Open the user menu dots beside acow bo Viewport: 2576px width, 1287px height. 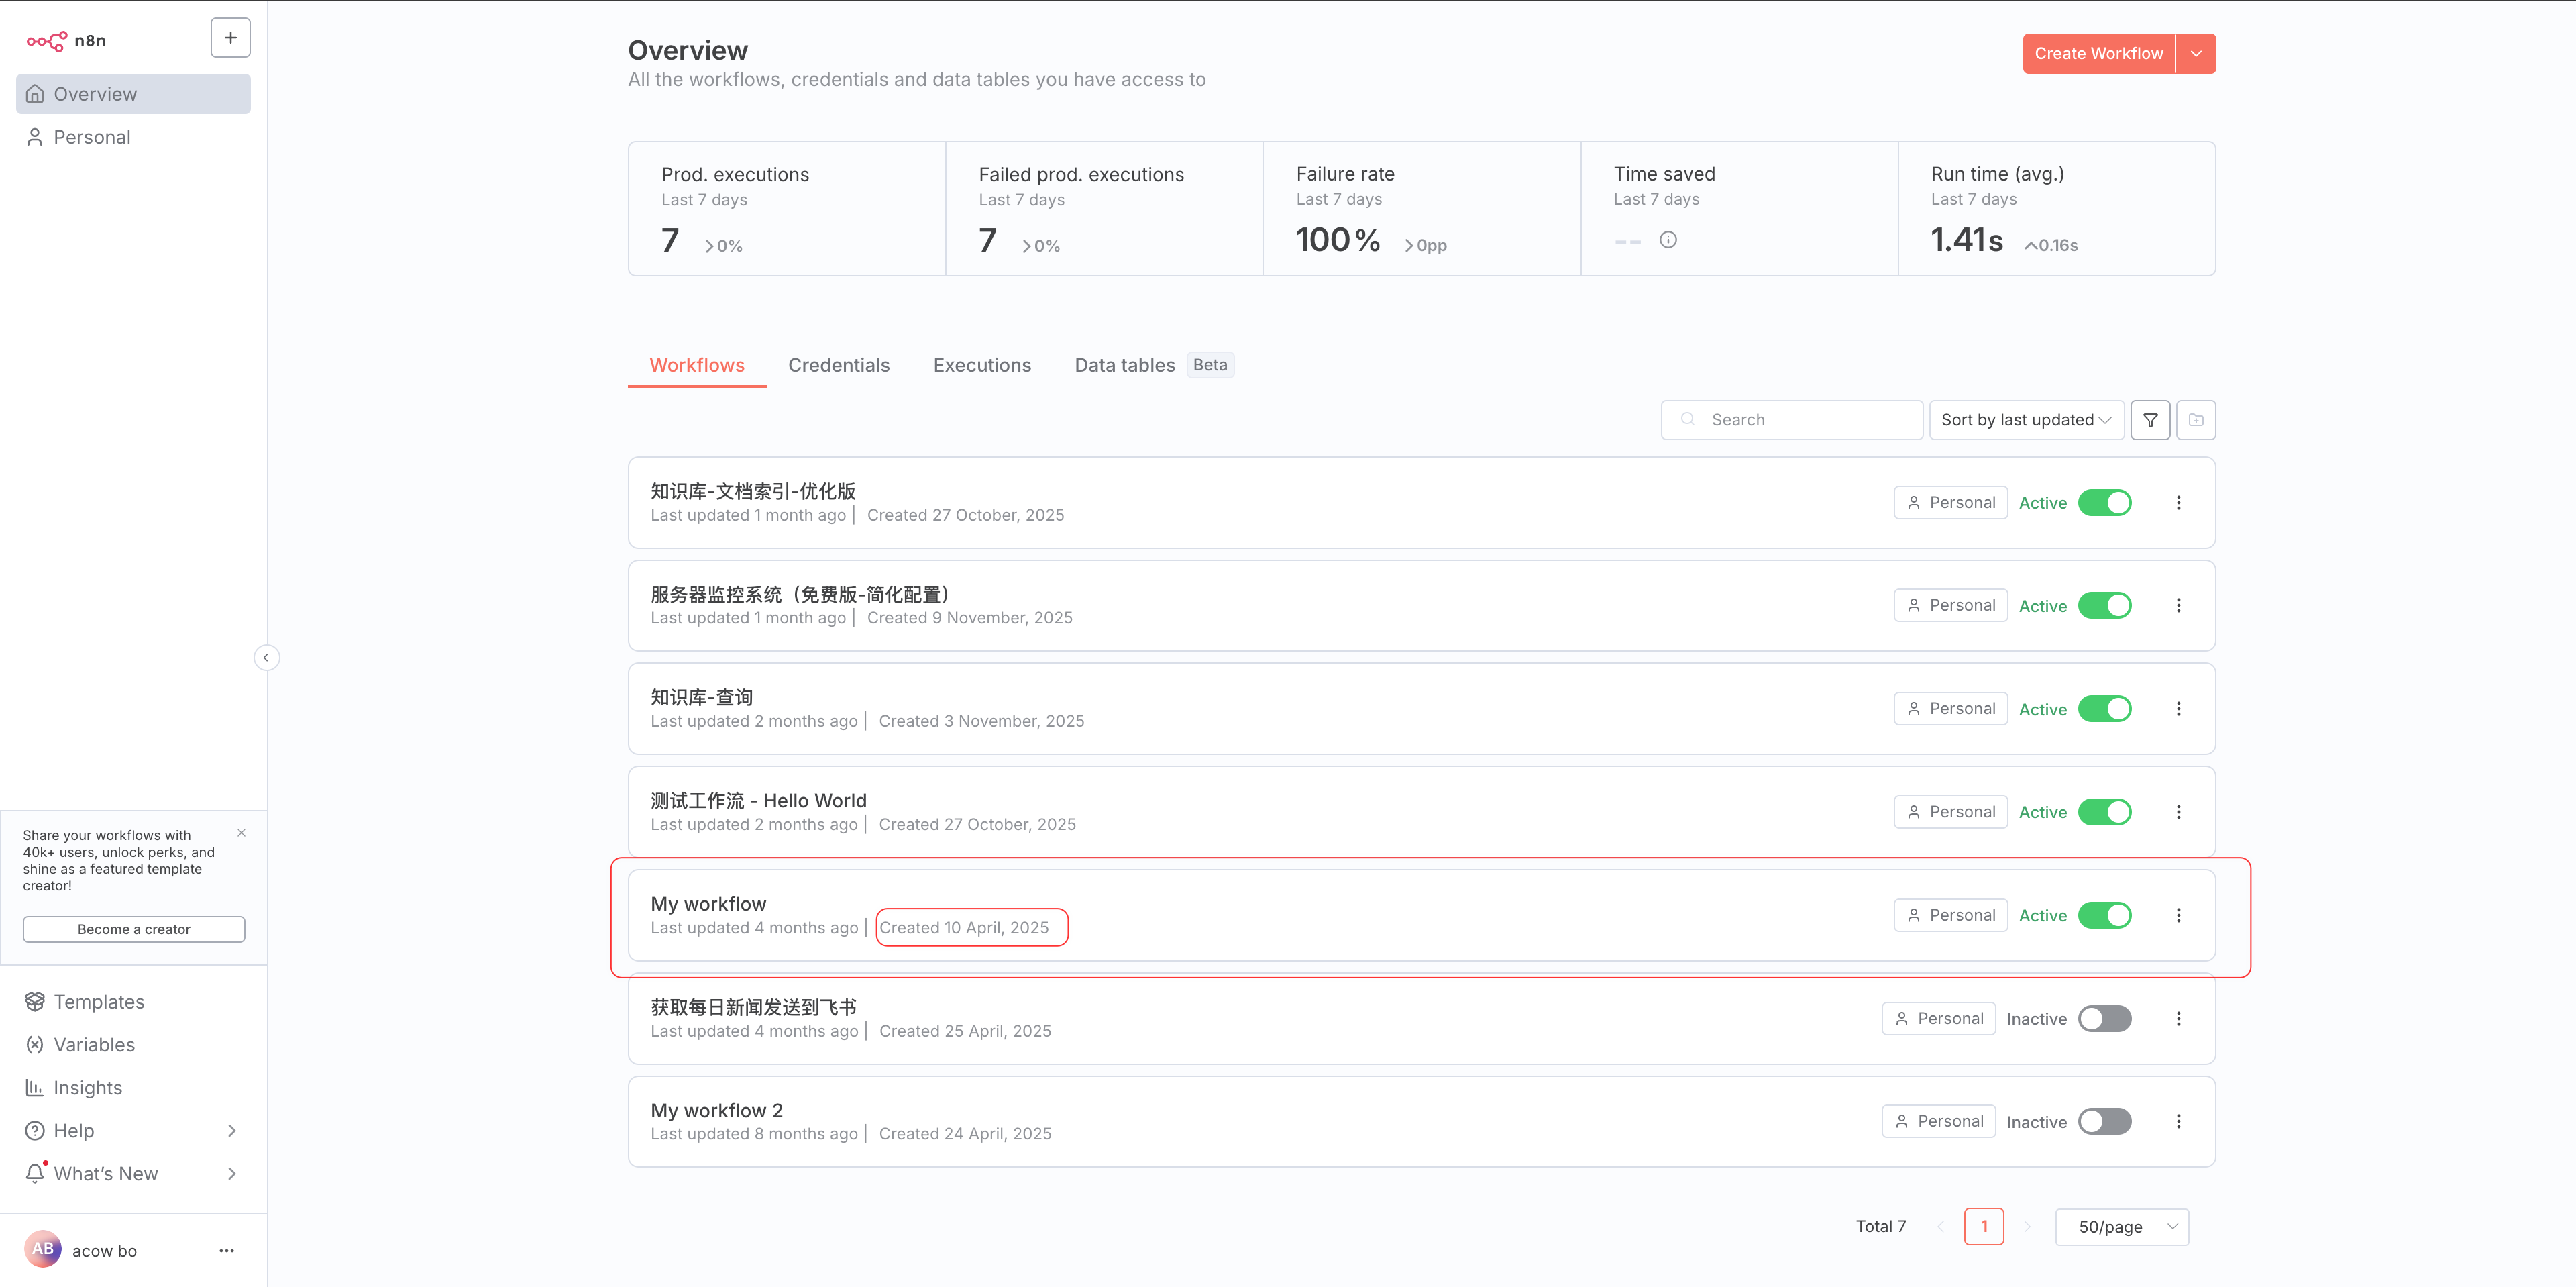point(227,1251)
